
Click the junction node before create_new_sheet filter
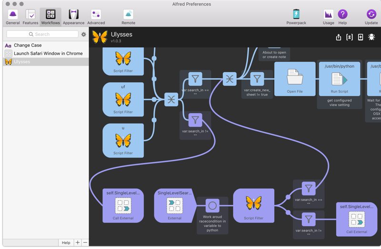230,79
